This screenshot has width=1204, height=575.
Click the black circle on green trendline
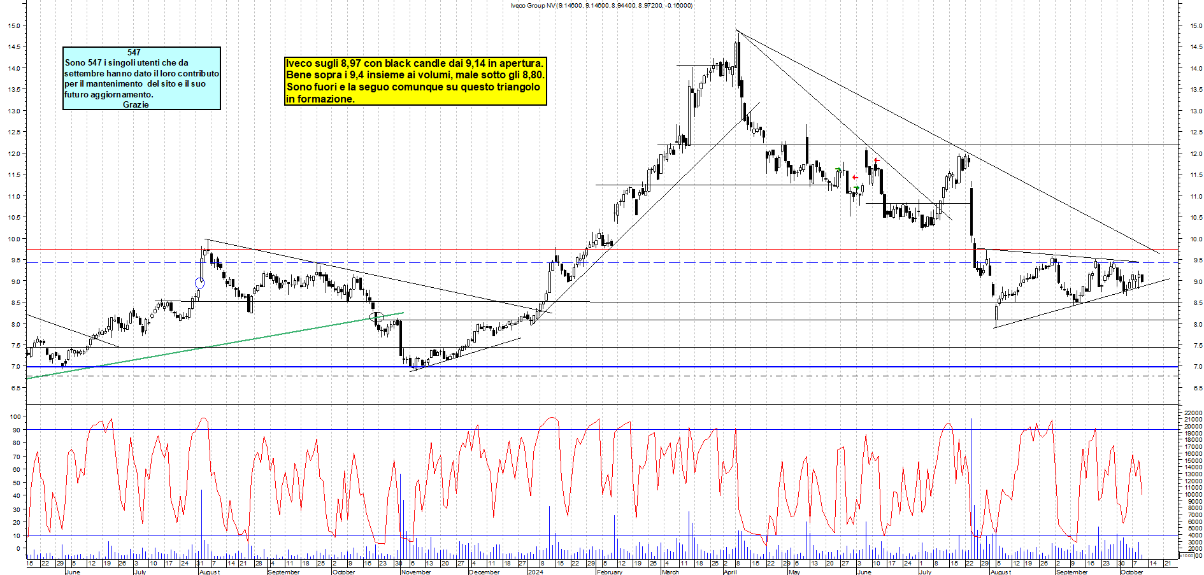[376, 316]
